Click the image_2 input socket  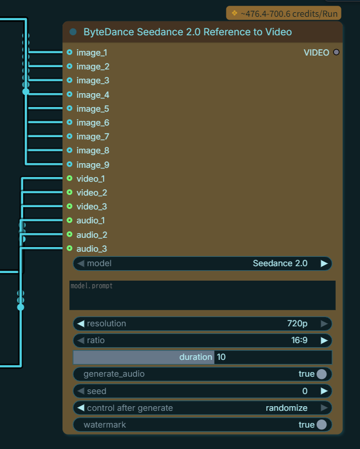(69, 66)
